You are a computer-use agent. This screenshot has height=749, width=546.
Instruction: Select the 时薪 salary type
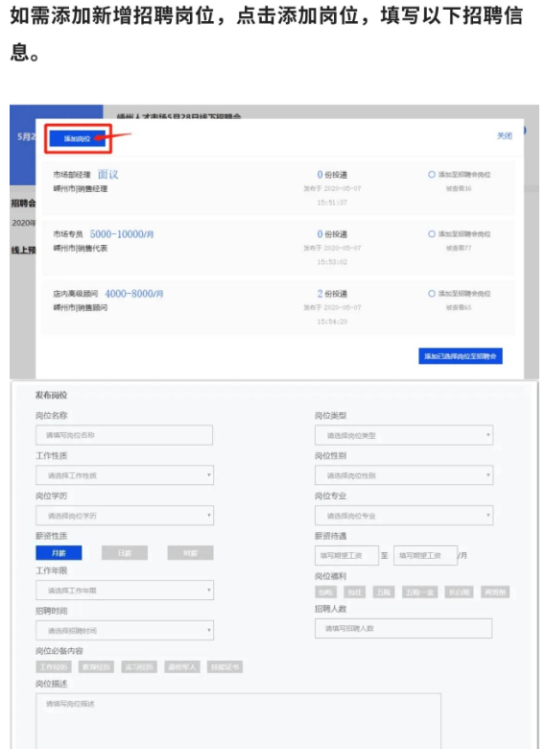click(190, 553)
